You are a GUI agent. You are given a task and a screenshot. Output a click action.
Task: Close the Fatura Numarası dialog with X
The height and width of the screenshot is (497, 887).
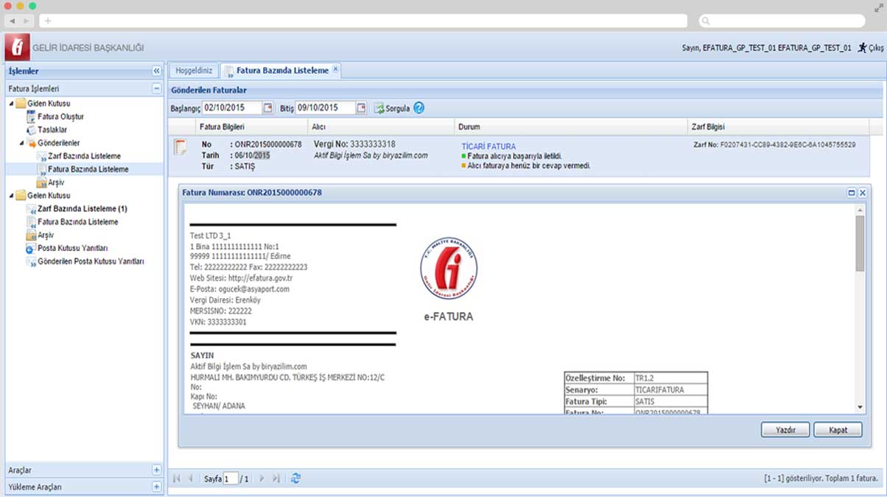pyautogui.click(x=863, y=193)
